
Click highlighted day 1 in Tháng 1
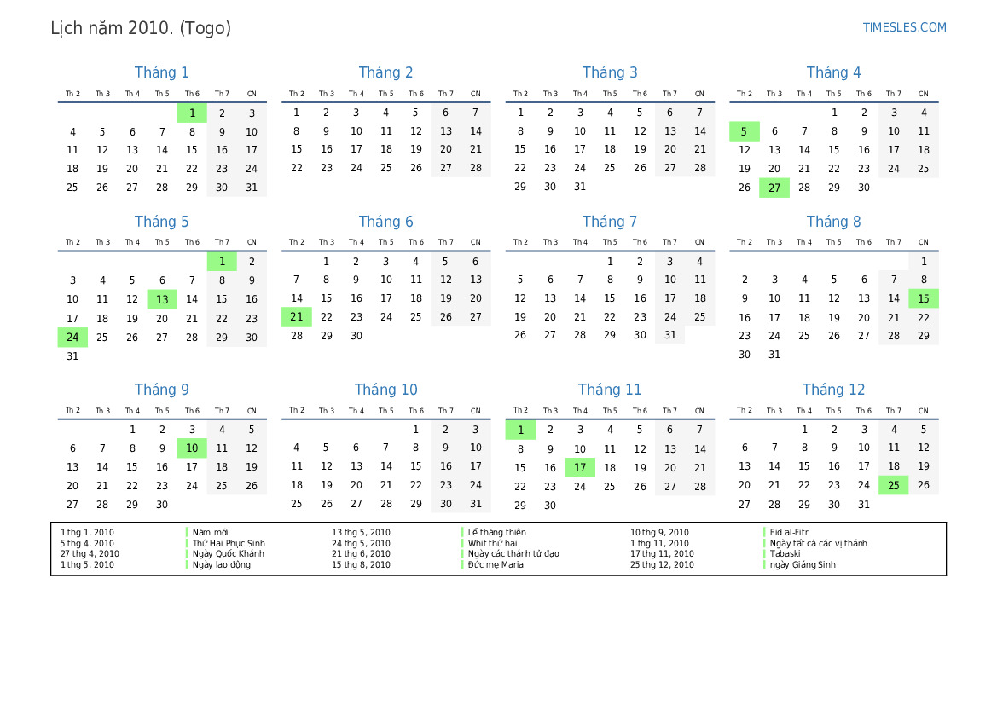pyautogui.click(x=192, y=113)
